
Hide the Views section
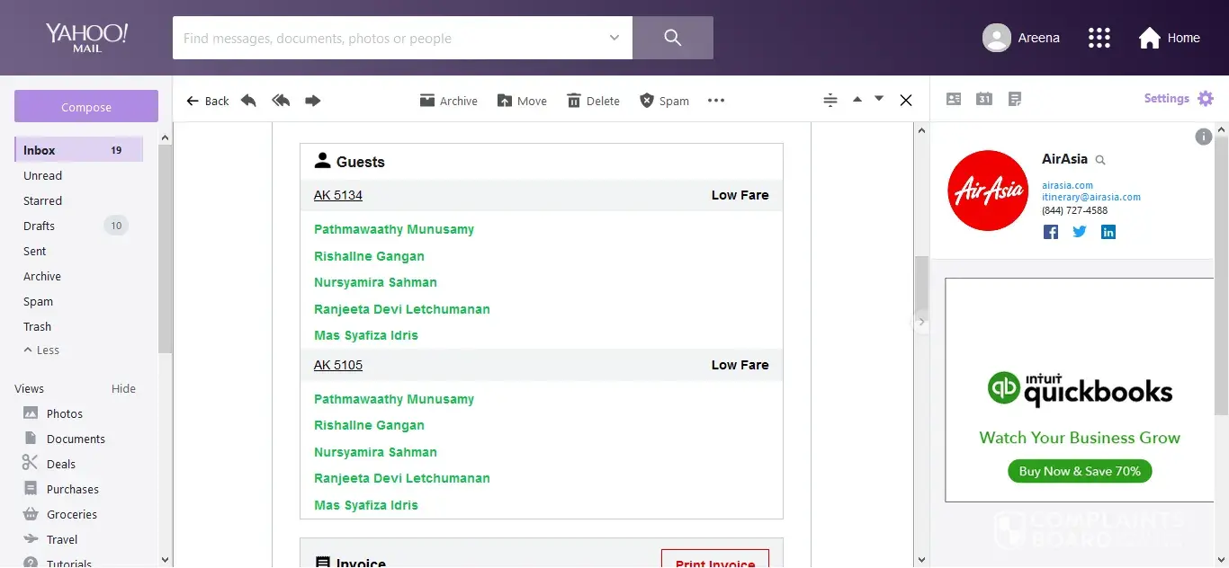(x=123, y=388)
